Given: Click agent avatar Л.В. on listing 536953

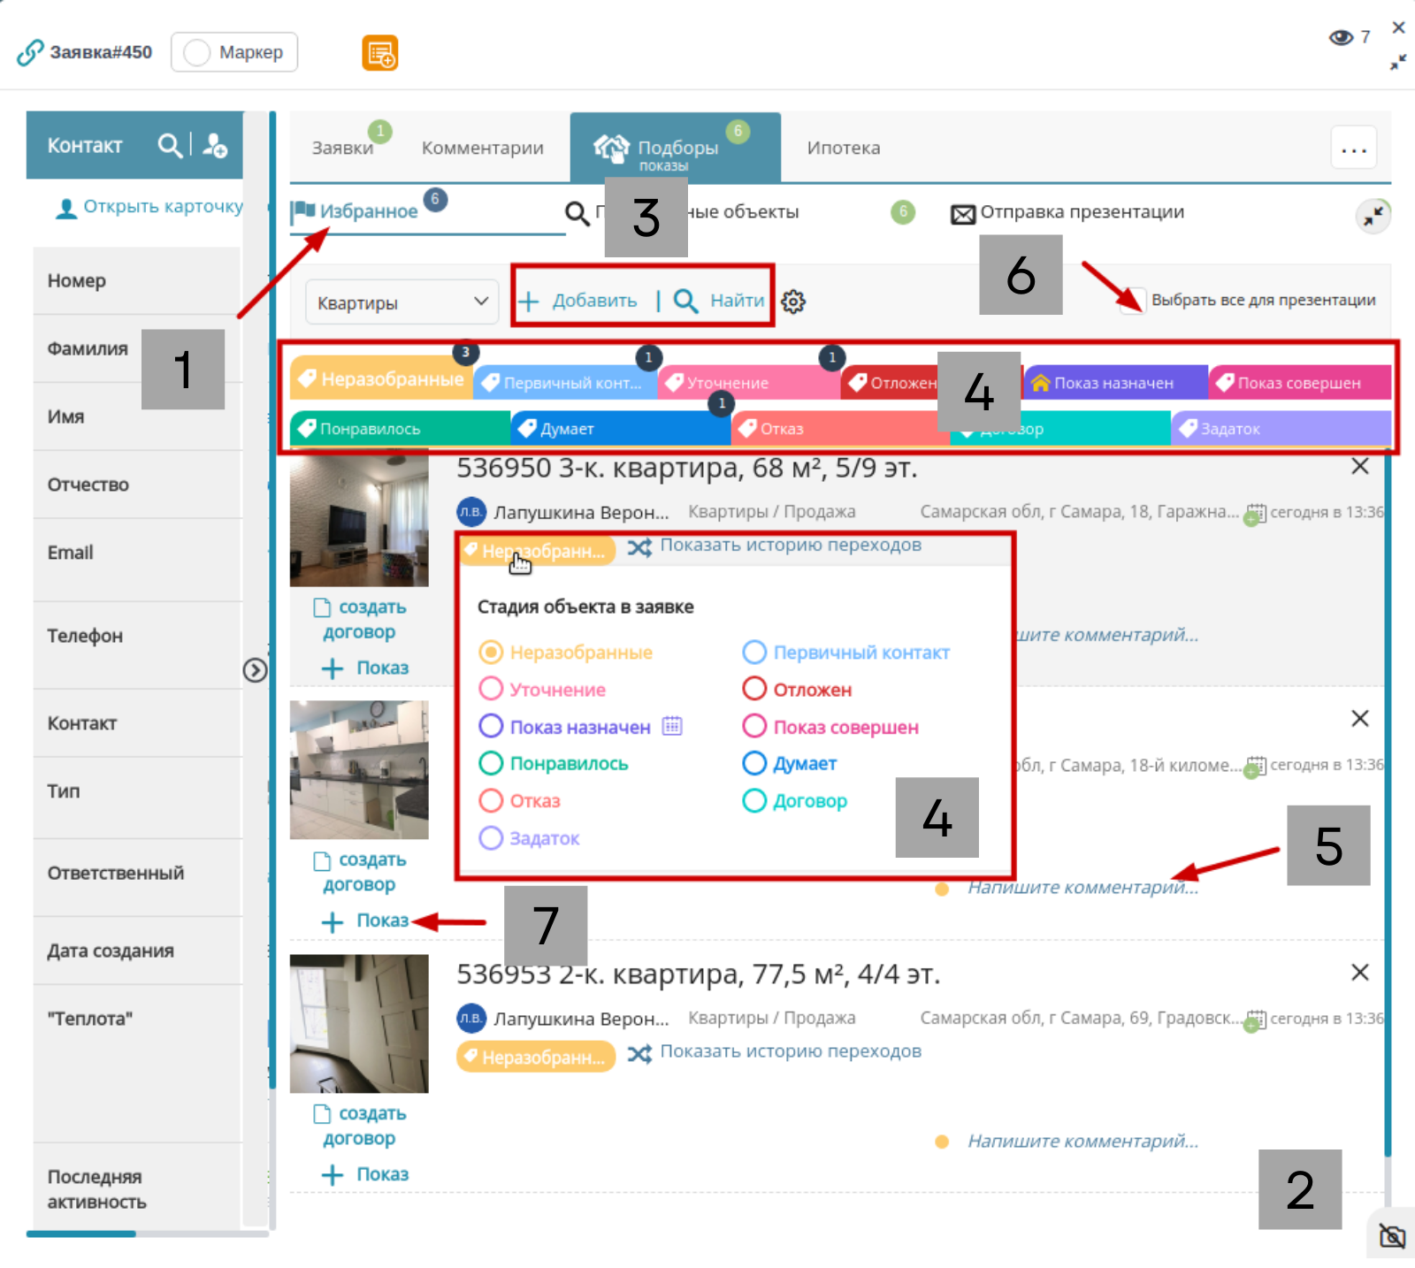Looking at the screenshot, I should coord(471,1018).
